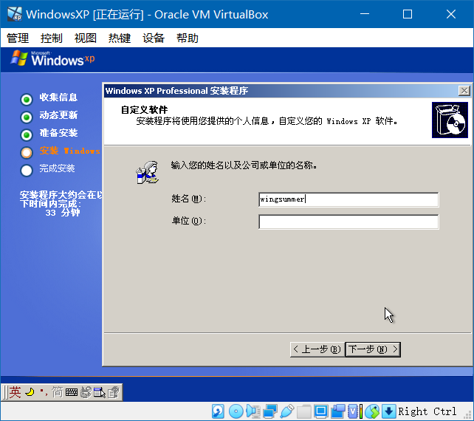Open the IME soft keyboard icon
The height and width of the screenshot is (421, 474).
[72, 393]
